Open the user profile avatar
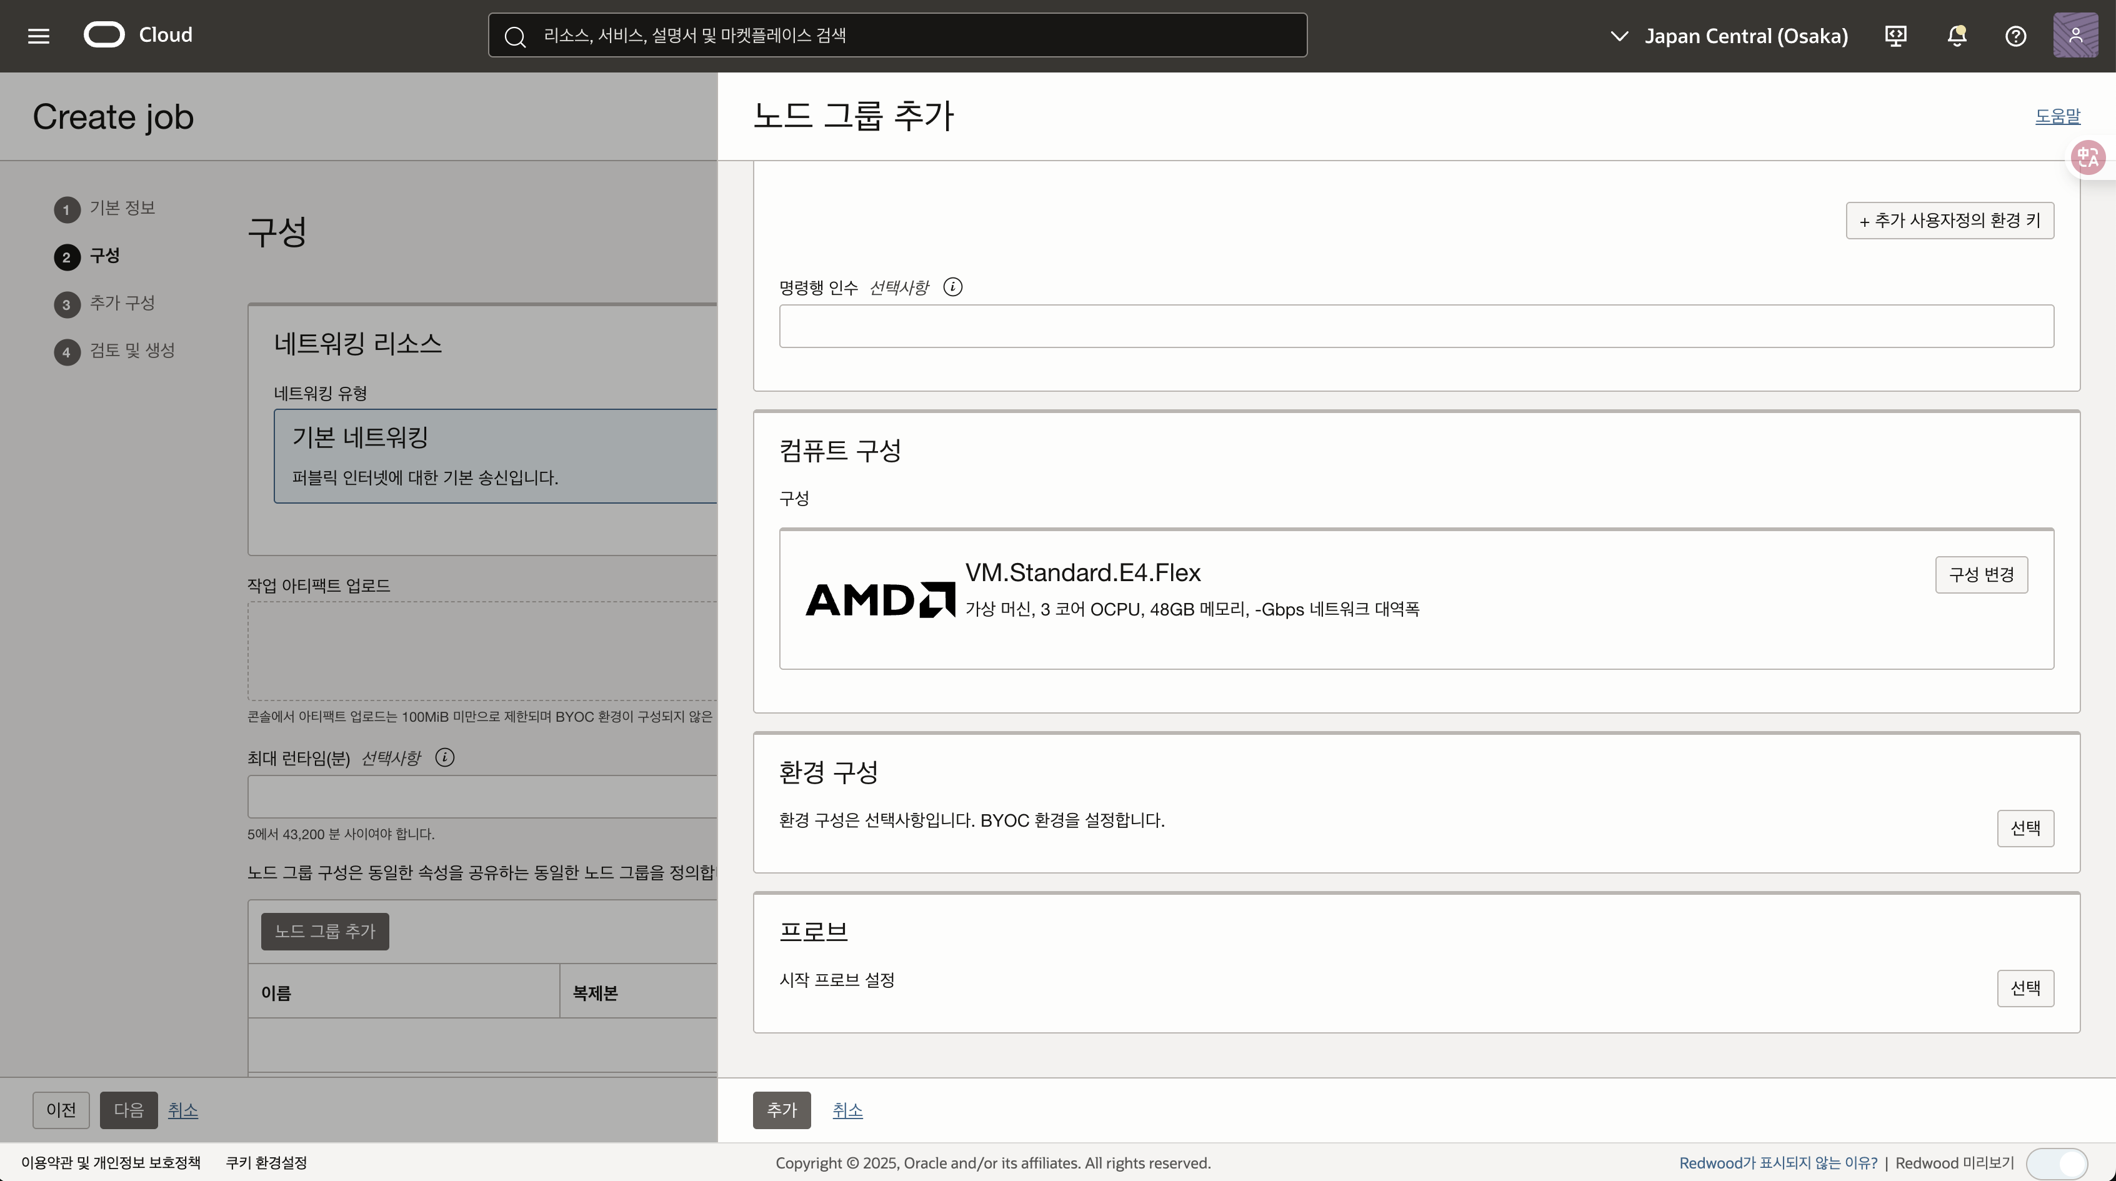 pos(2076,36)
